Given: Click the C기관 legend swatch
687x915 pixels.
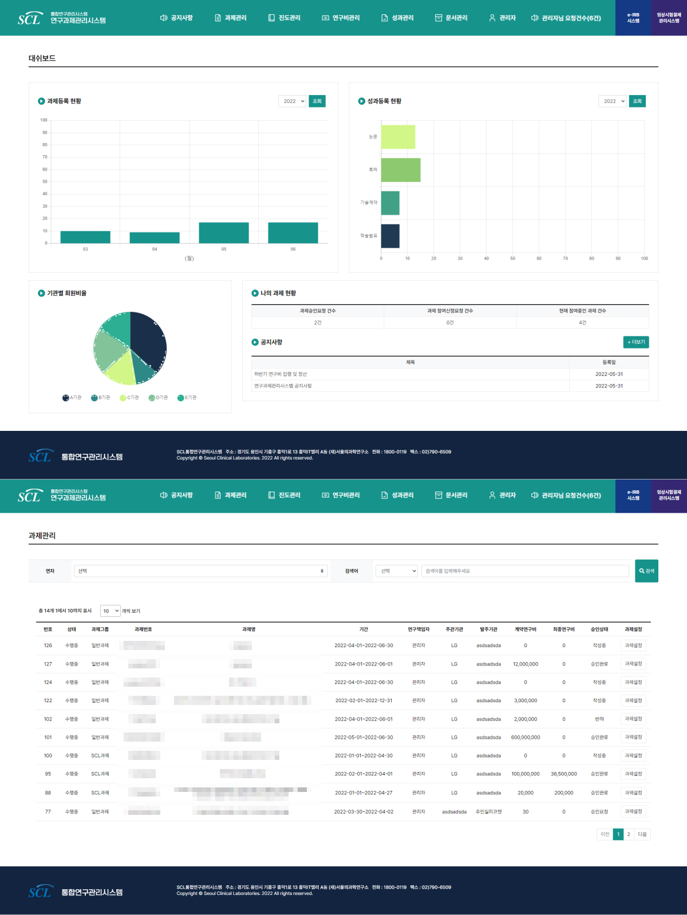Looking at the screenshot, I should (123, 398).
